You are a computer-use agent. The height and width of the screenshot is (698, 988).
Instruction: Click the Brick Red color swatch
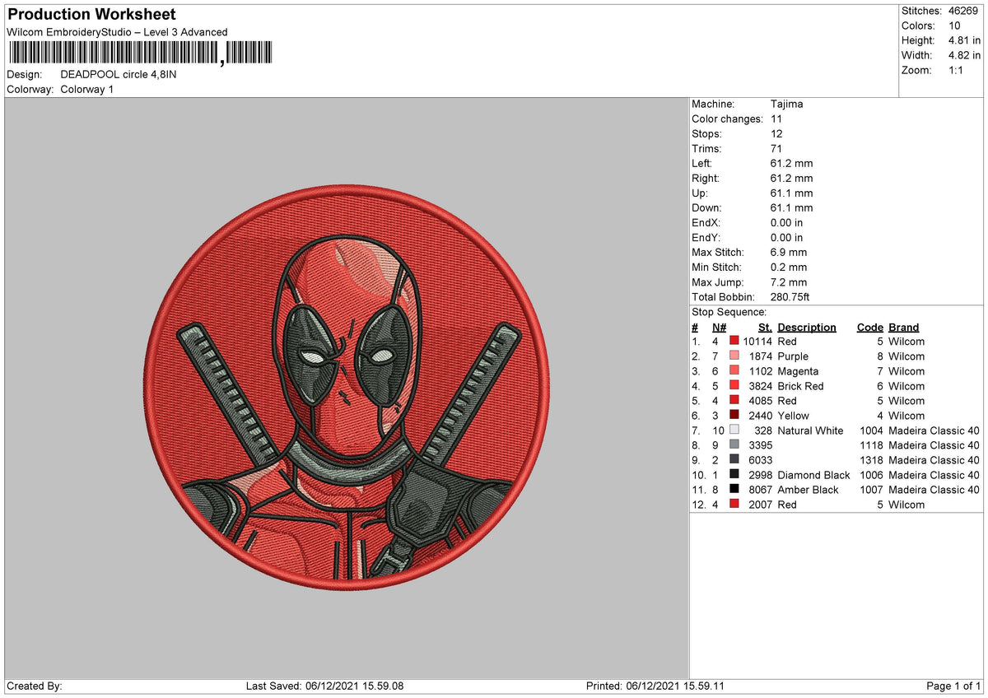(x=733, y=386)
